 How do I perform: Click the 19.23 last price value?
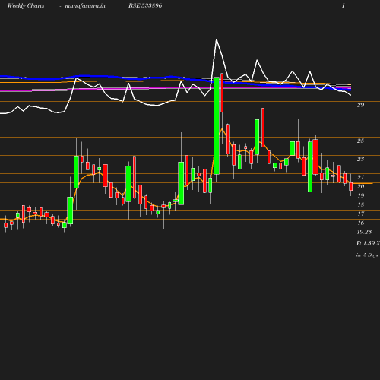[x=364, y=232]
